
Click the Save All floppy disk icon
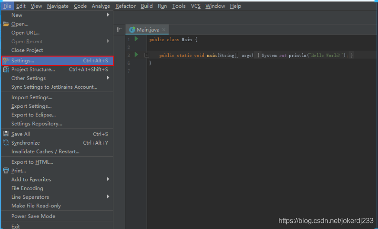(x=6, y=134)
